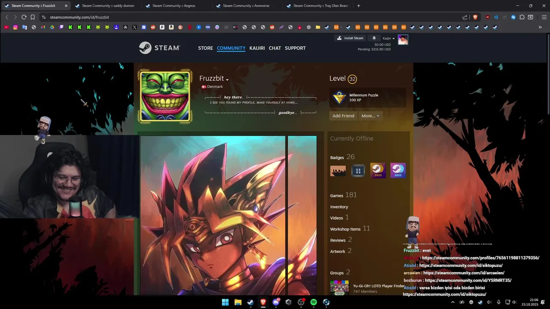Open the Games 181 link
Viewport: 550px width, 309px height.
tap(343, 195)
